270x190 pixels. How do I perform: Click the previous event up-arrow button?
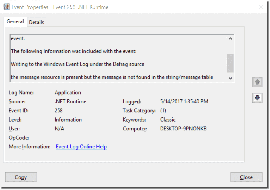(x=257, y=82)
